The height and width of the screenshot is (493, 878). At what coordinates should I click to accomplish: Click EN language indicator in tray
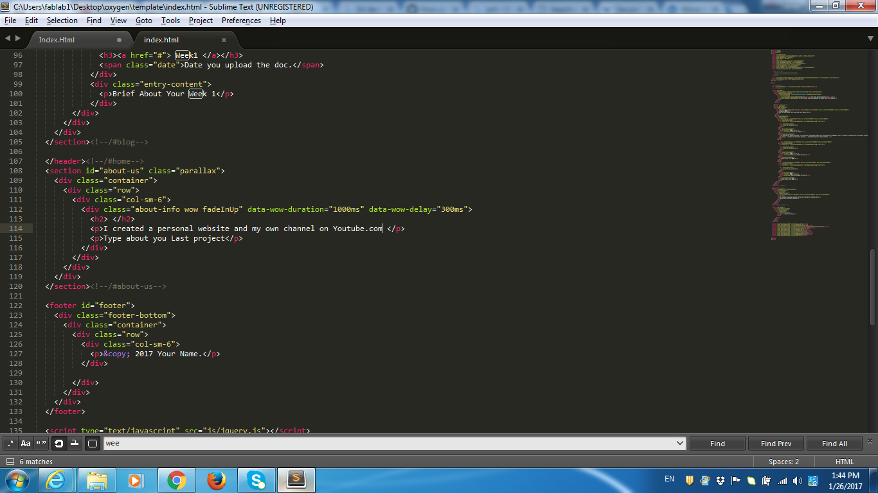[669, 479]
